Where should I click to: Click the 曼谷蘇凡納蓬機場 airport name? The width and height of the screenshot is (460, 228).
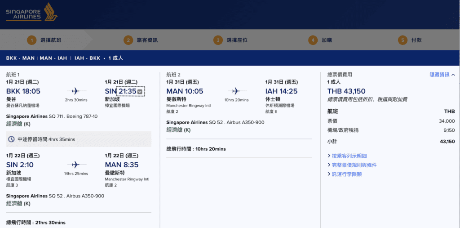(x=23, y=106)
